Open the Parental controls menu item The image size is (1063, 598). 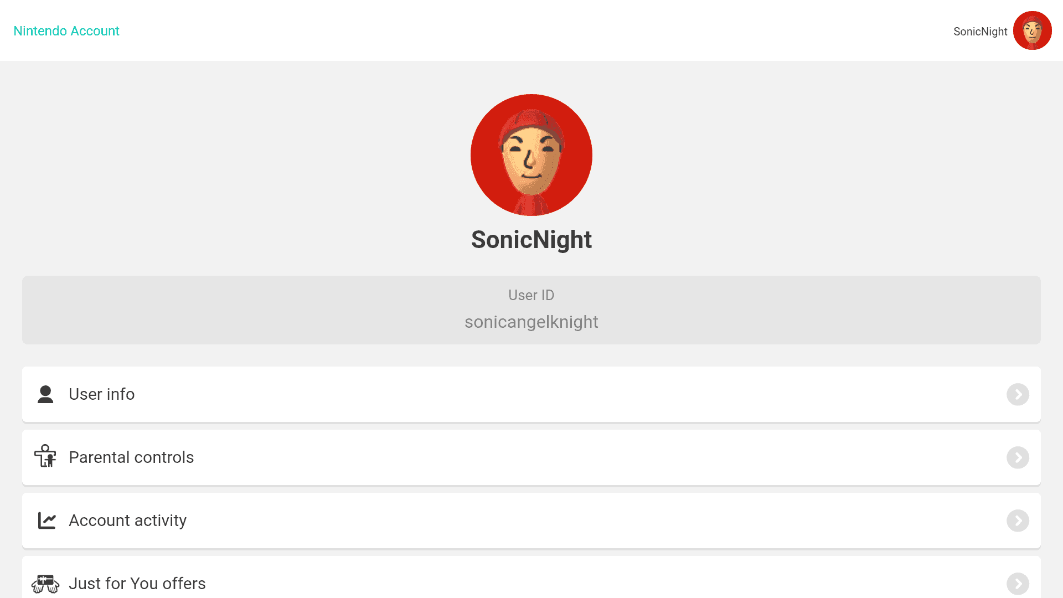point(531,457)
